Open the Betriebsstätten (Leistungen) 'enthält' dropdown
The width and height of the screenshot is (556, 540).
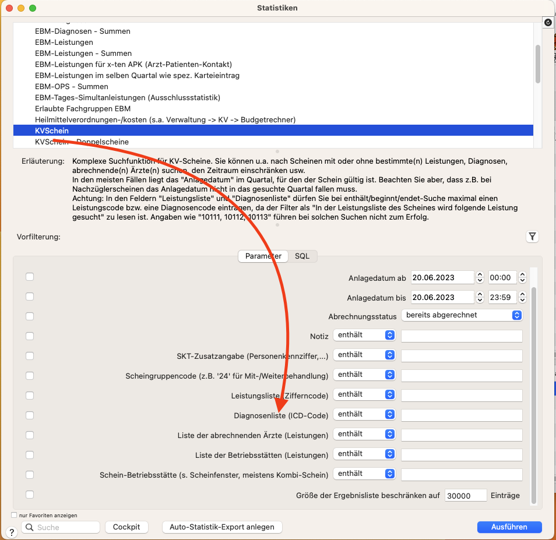tap(364, 454)
